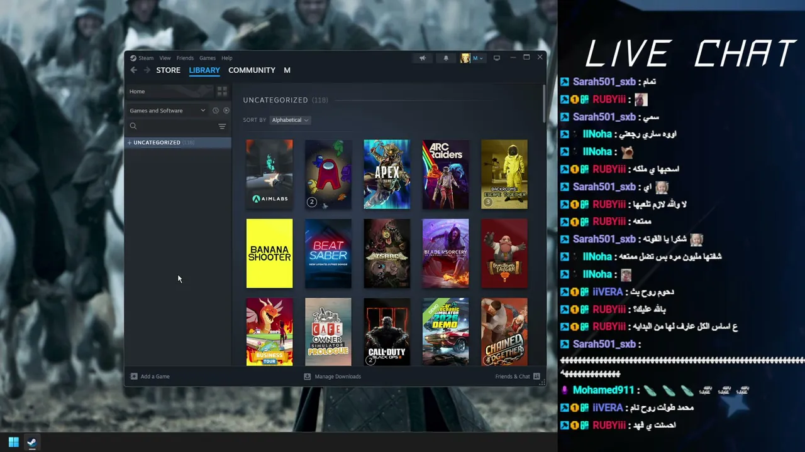Image resolution: width=805 pixels, height=452 pixels.
Task: Open the Chained Together game cover
Action: tap(504, 331)
